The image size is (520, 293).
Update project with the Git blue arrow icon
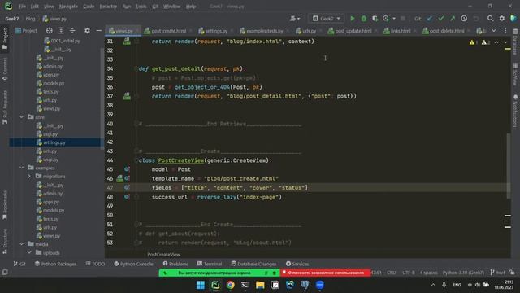click(430, 19)
